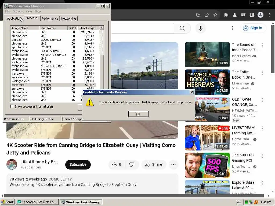Bookmark page with star icon
The image size is (275, 206).
coord(215,15)
